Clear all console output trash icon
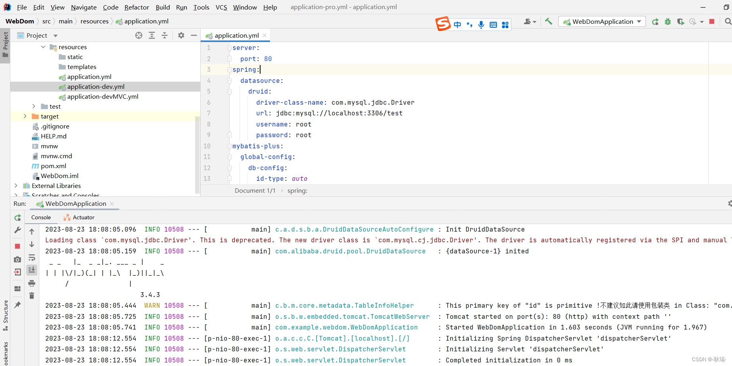Image resolution: width=732 pixels, height=366 pixels. (32, 295)
